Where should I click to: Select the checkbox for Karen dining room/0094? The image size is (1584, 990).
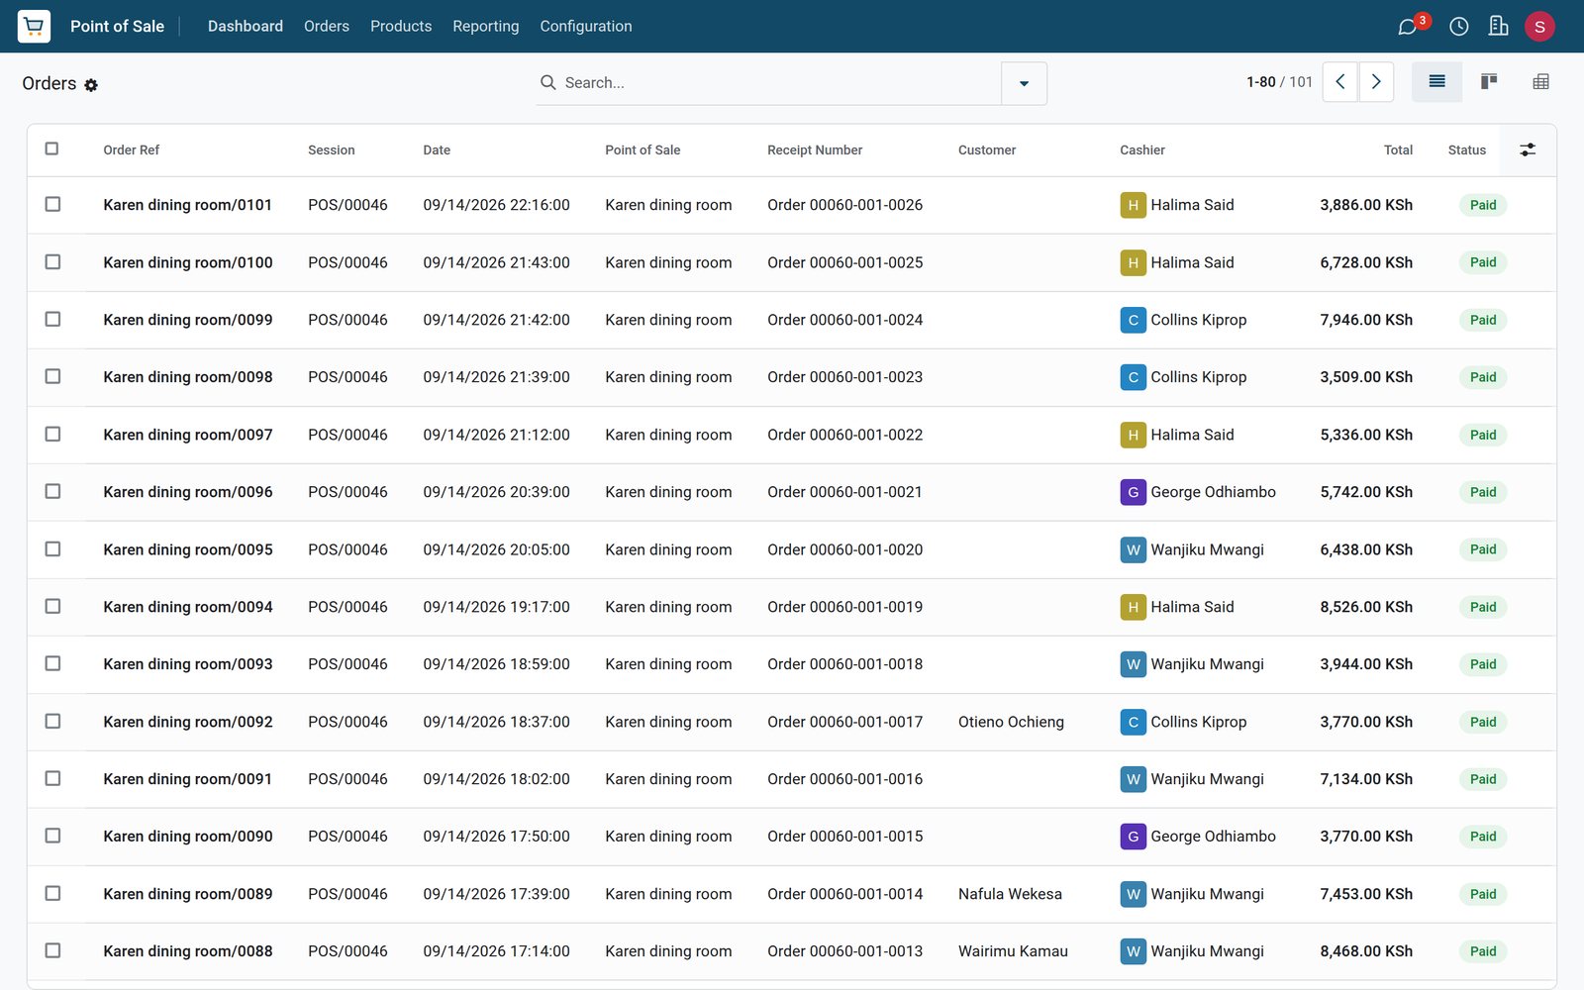[52, 606]
